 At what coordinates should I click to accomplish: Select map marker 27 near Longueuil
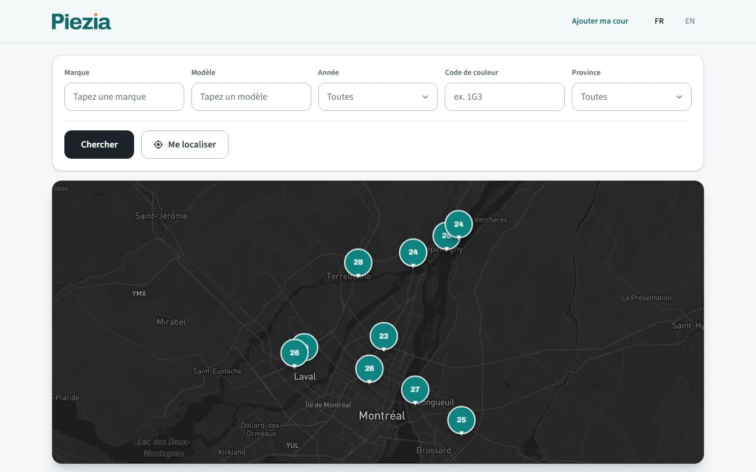pyautogui.click(x=415, y=389)
